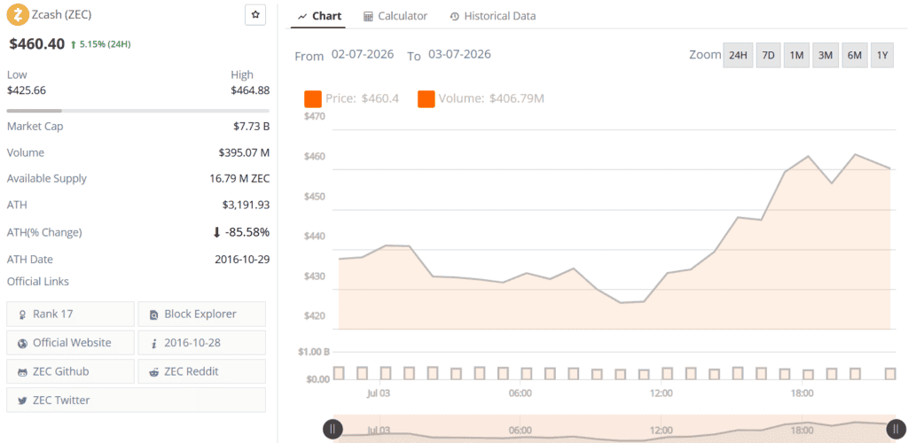Open the Rank 17 link
The height and width of the screenshot is (443, 908).
tap(71, 314)
